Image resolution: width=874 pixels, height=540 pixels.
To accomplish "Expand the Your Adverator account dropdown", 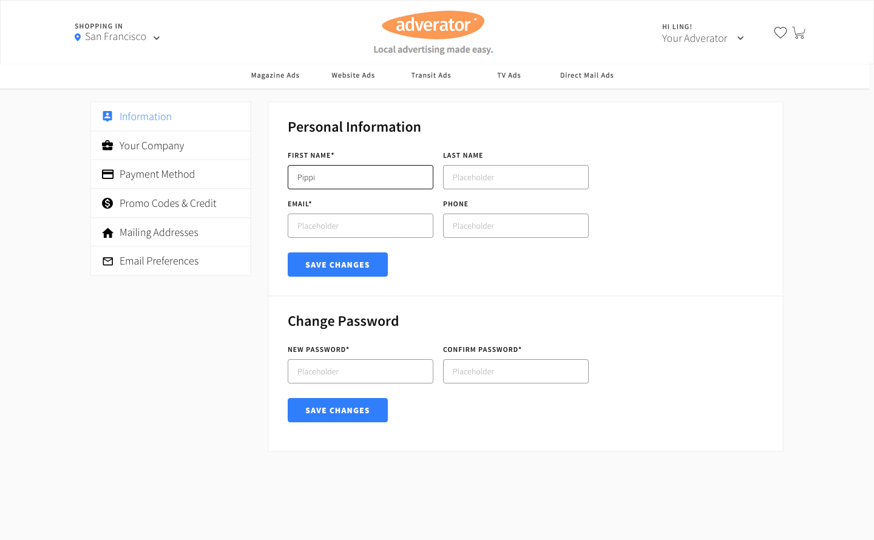I will click(740, 38).
